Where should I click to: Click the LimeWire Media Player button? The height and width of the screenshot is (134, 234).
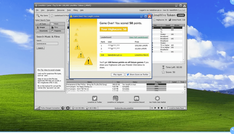click(177, 108)
